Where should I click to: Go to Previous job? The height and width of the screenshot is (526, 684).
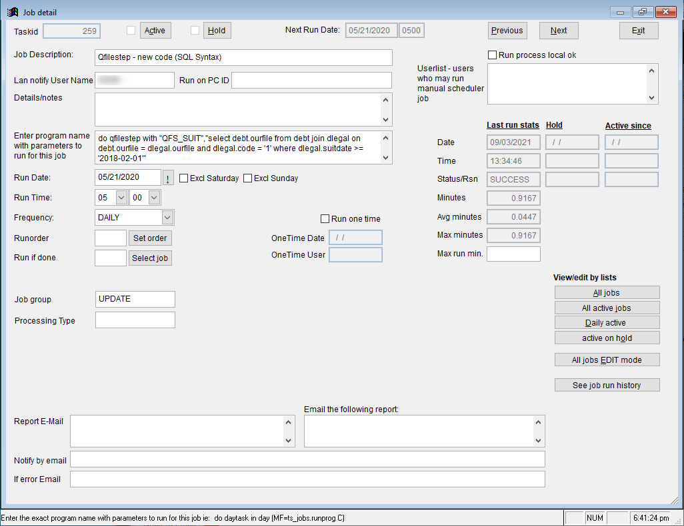(x=507, y=31)
